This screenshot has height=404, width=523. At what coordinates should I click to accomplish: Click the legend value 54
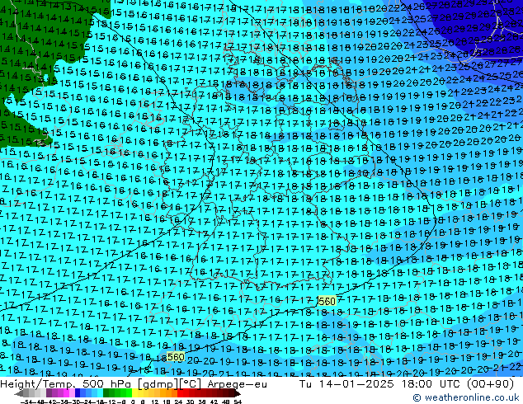(x=238, y=402)
